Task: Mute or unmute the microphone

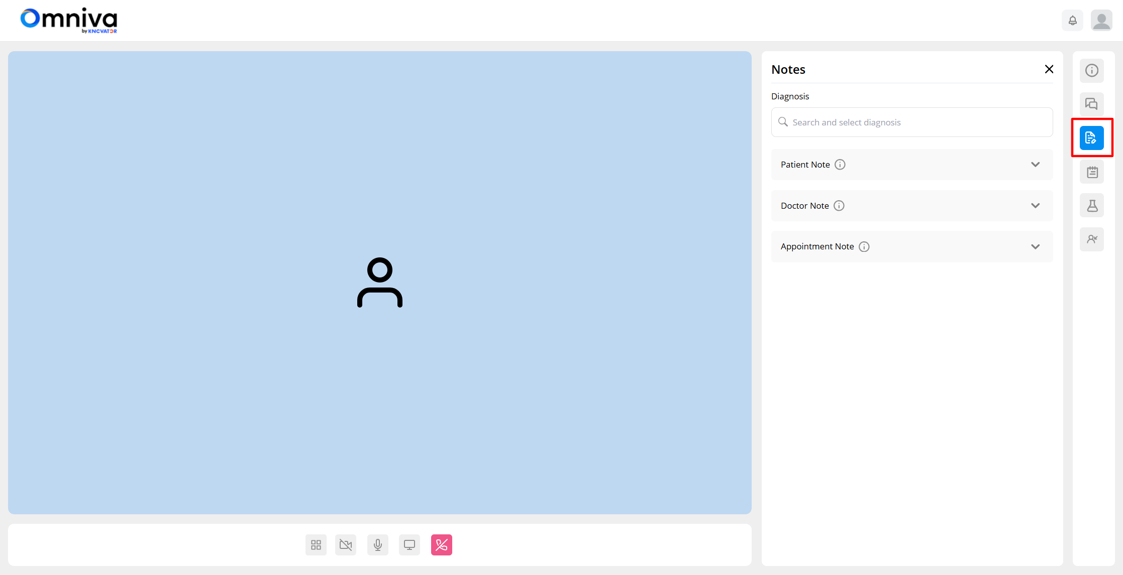Action: 378,545
